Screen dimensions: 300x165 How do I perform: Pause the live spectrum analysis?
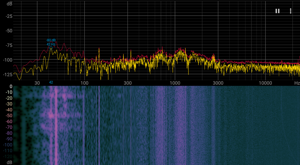click(277, 11)
